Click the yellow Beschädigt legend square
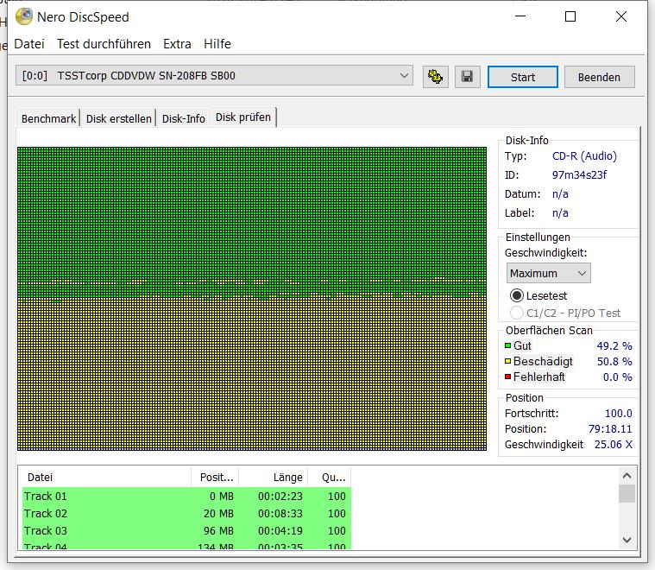 point(508,361)
